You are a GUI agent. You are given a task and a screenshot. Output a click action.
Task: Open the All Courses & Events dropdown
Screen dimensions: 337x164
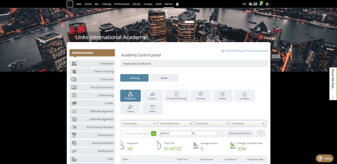pyautogui.click(x=240, y=133)
